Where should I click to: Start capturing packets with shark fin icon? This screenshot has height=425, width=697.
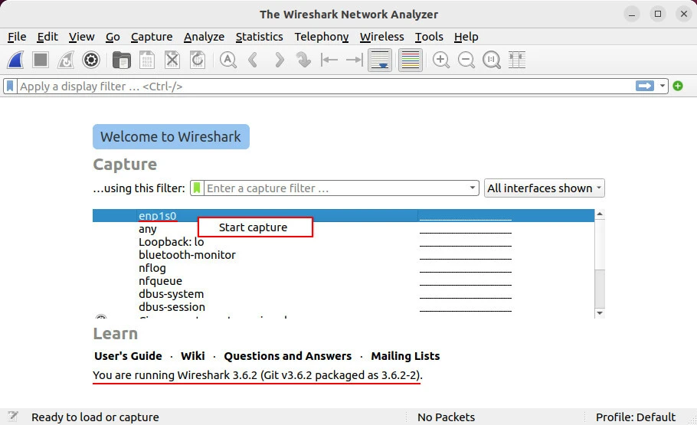[x=15, y=60]
